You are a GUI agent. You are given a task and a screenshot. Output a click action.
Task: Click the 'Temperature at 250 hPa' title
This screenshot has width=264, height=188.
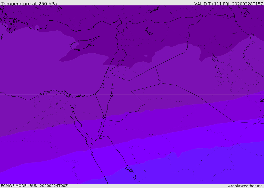(x=29, y=4)
